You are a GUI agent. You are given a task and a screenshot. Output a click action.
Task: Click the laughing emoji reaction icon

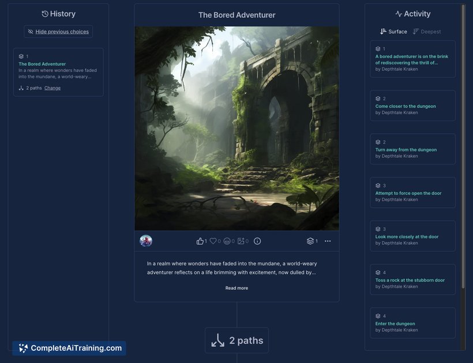tap(227, 241)
